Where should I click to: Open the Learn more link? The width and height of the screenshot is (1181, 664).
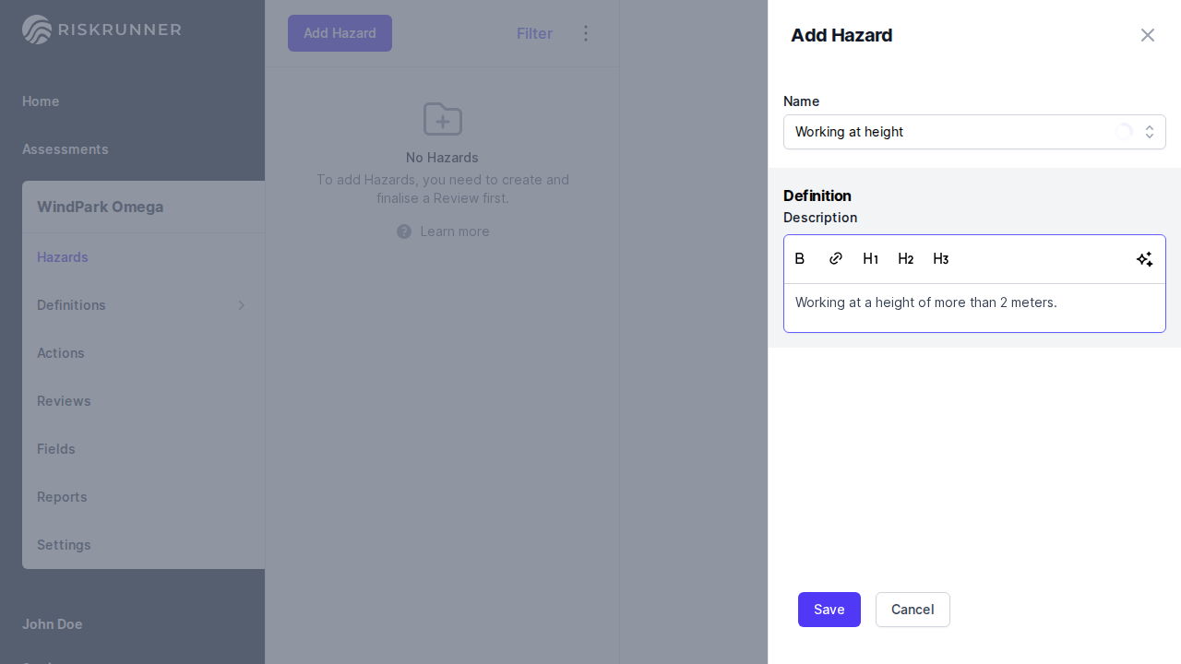click(454, 231)
